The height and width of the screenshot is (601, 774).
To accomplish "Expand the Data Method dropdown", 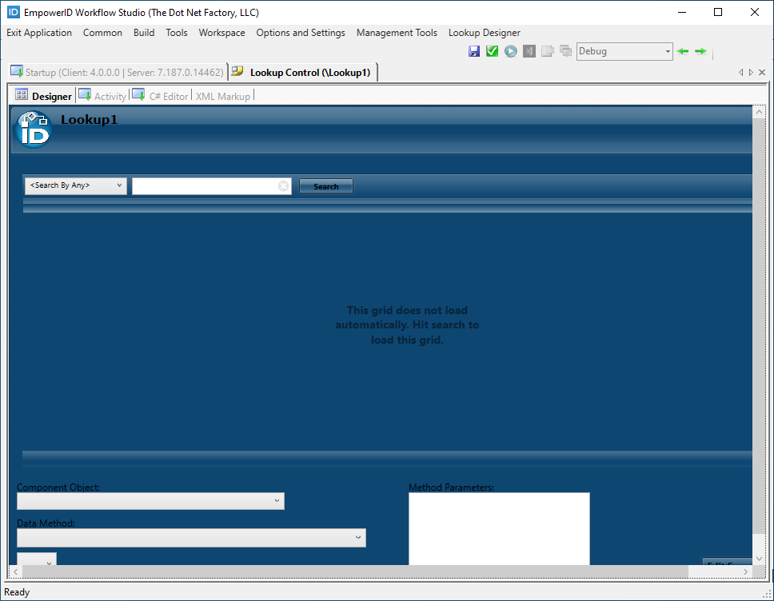I will coord(191,538).
